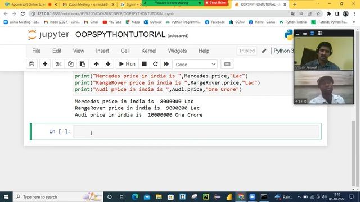Select Vikash Jaiswal video thumbnail
The height and width of the screenshot is (202, 360).
point(324,53)
